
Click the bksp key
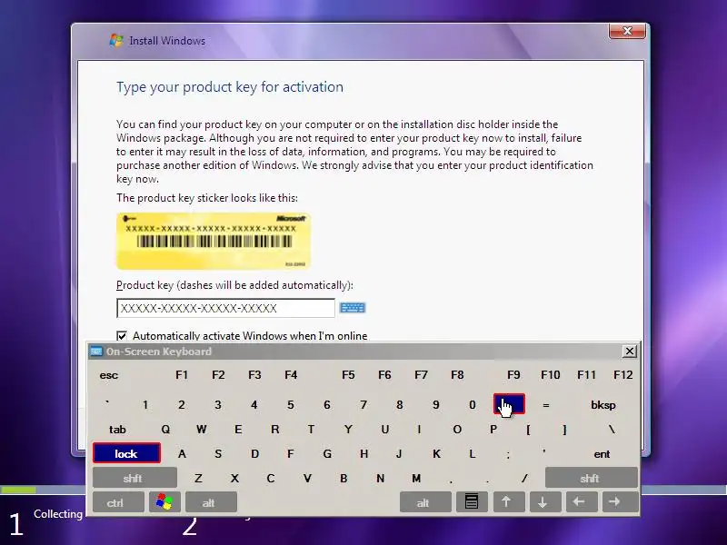pos(603,405)
